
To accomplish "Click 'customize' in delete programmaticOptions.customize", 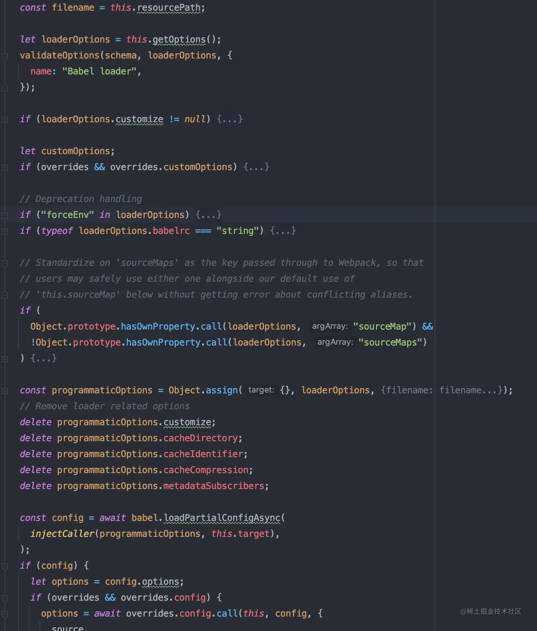I will (x=187, y=422).
